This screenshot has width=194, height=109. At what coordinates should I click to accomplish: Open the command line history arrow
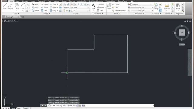[153, 106]
